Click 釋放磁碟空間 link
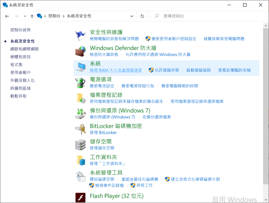This screenshot has height=203, width=269. pos(102,179)
